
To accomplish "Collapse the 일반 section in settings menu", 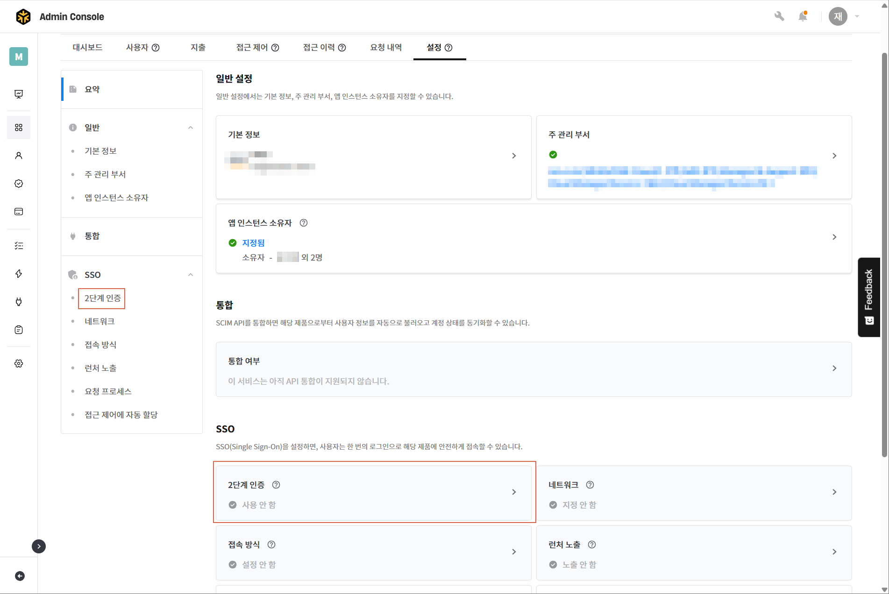I will (x=191, y=127).
